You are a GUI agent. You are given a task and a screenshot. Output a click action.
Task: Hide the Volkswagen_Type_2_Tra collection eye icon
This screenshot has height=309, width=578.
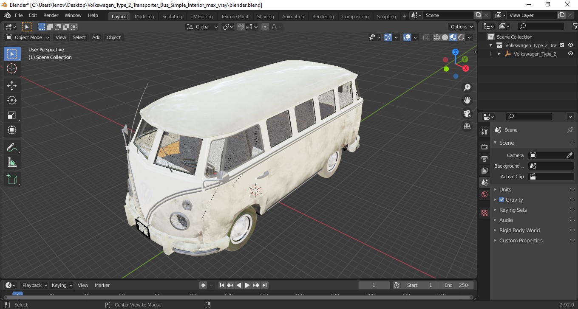click(571, 45)
